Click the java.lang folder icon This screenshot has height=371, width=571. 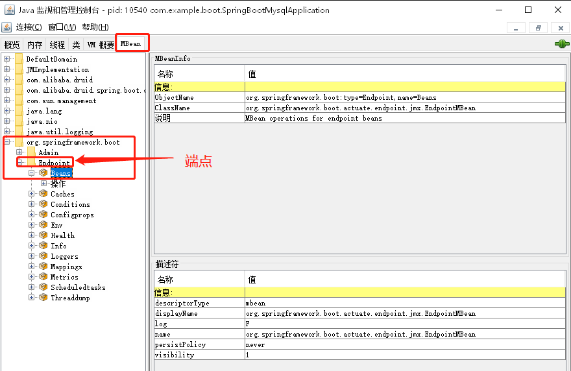19,111
